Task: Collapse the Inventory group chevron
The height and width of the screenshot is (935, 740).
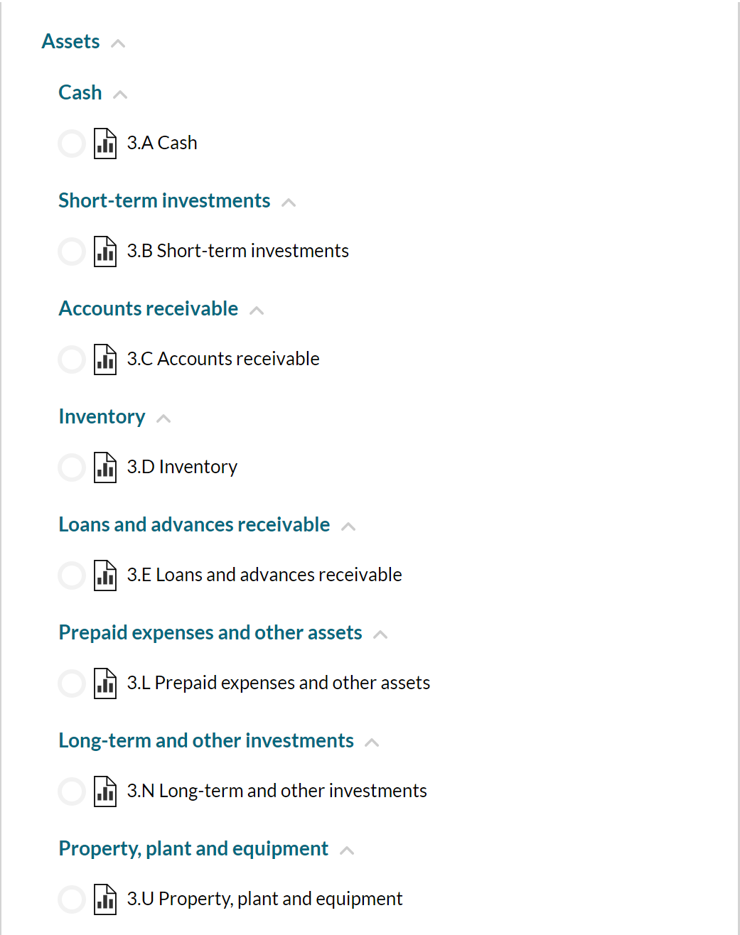Action: point(163,418)
